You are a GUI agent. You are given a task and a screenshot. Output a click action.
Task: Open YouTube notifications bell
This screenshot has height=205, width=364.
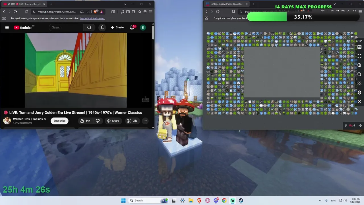point(132,28)
